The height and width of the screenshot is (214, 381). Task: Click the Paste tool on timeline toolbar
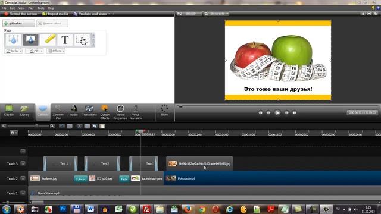102,126
